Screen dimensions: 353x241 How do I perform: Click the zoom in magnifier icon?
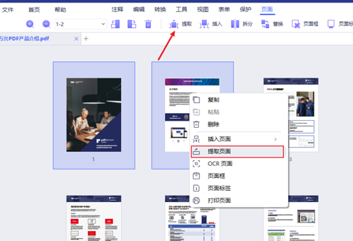click(30, 24)
